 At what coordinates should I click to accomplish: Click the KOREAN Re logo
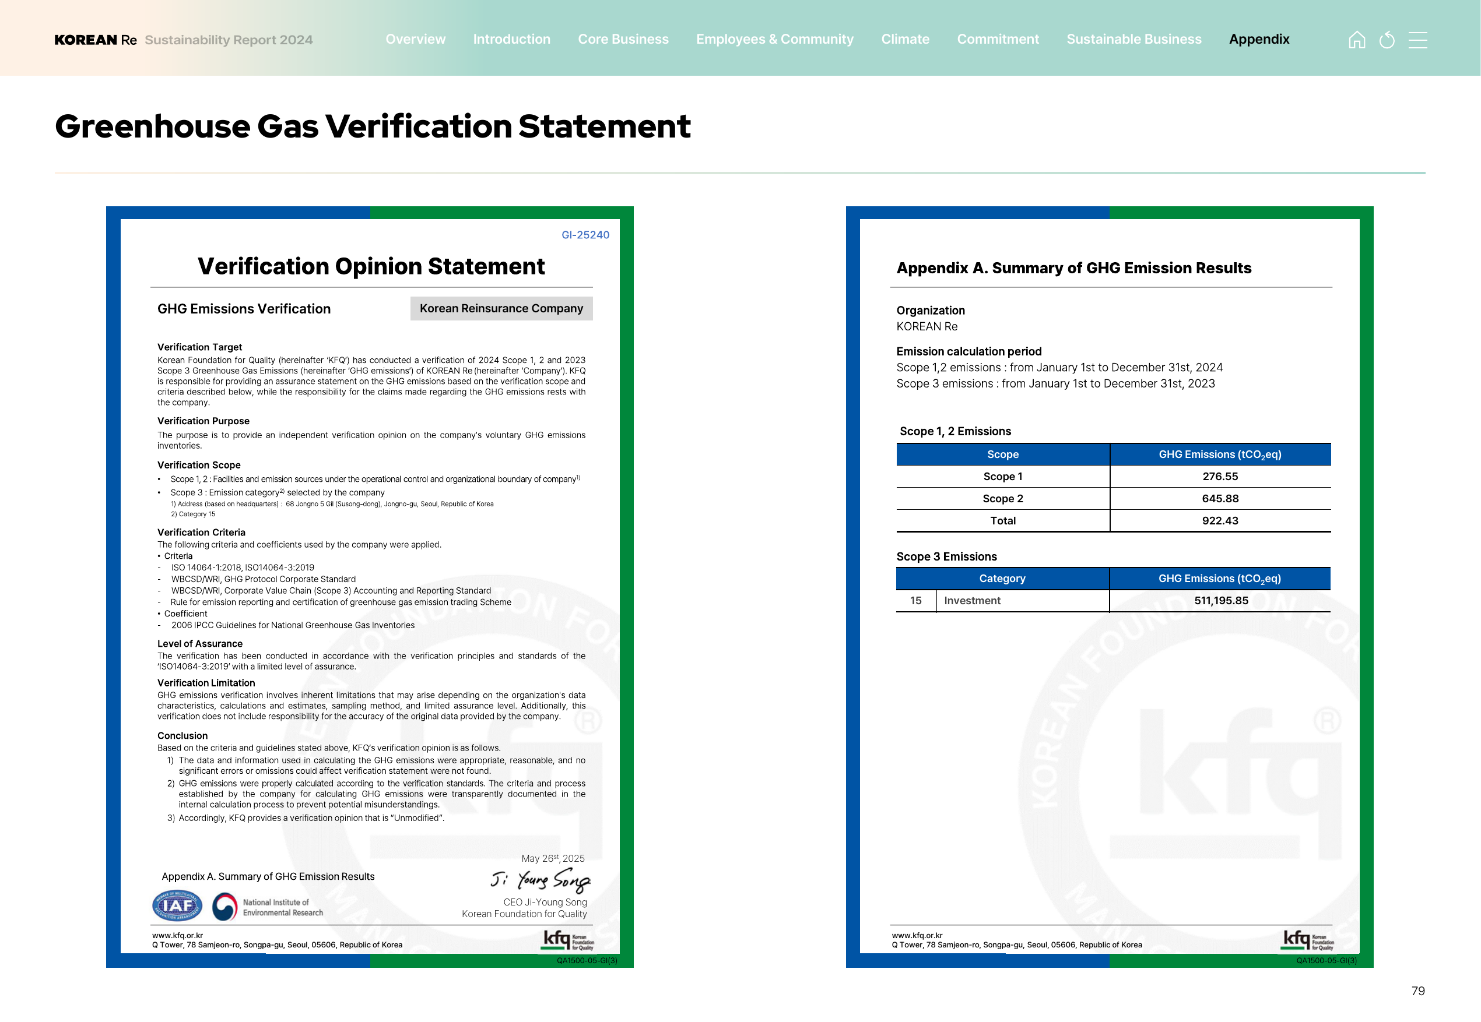point(96,40)
